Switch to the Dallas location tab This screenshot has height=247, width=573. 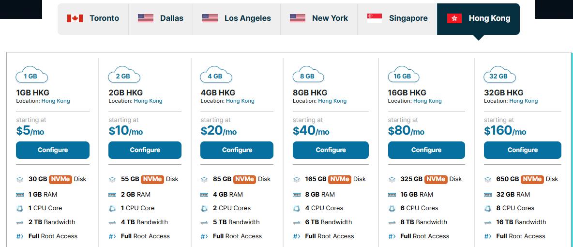click(160, 18)
